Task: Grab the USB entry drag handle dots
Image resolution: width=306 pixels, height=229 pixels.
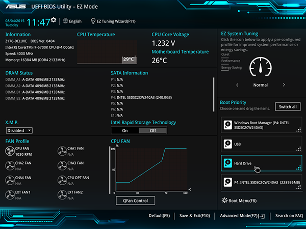Action: (x=298, y=149)
